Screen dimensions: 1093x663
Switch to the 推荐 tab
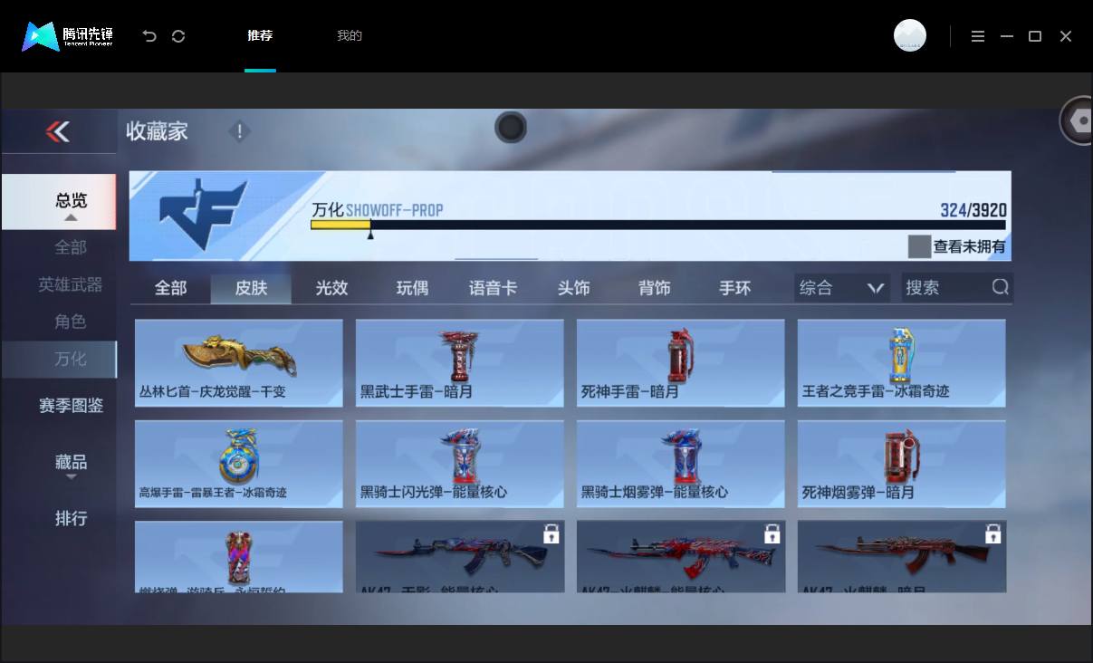point(260,36)
